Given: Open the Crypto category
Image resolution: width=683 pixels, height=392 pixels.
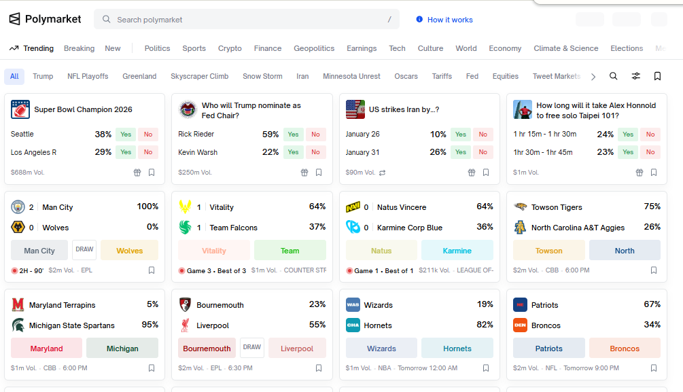Looking at the screenshot, I should 230,48.
